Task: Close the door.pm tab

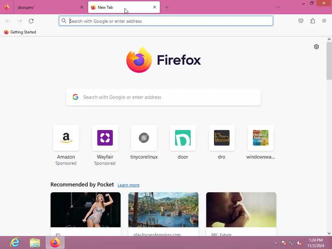Action: click(x=82, y=7)
